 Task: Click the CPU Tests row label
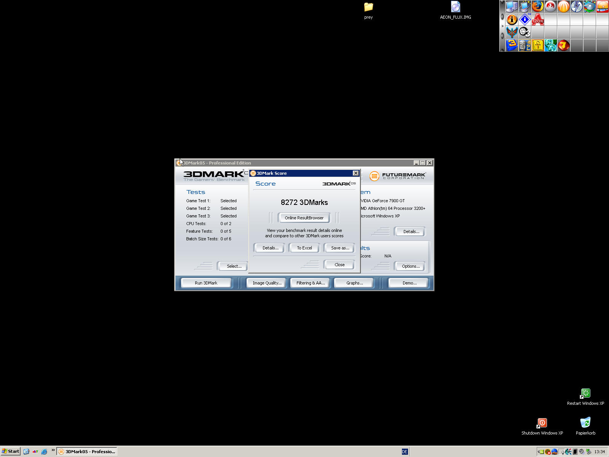pyautogui.click(x=196, y=224)
